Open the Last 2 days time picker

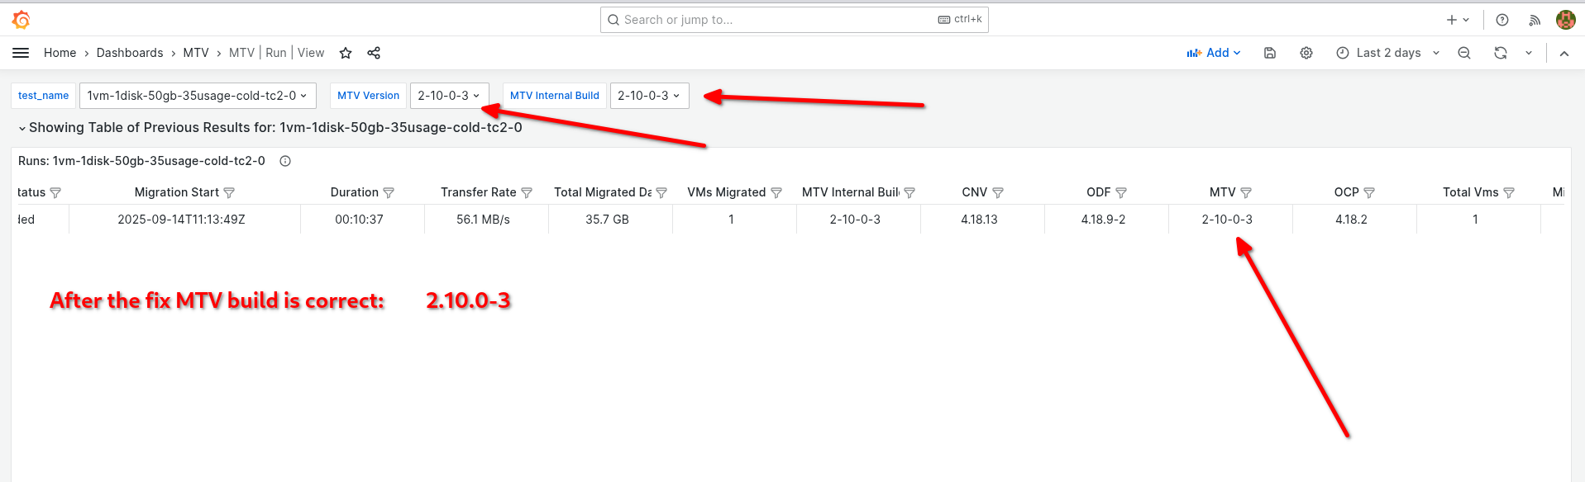coord(1388,53)
